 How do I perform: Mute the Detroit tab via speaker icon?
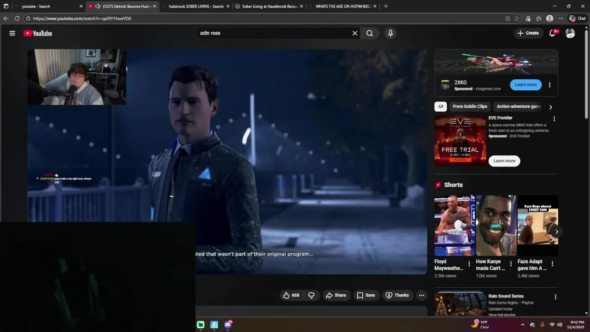pos(98,6)
